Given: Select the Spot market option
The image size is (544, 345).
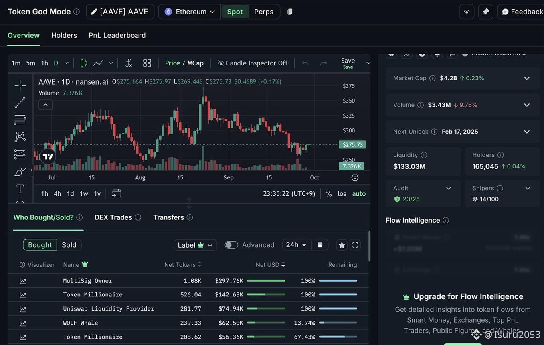Looking at the screenshot, I should tap(235, 12).
